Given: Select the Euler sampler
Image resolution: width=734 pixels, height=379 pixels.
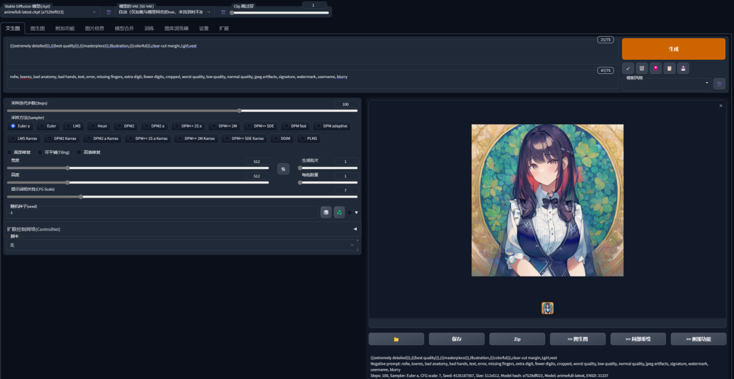Looking at the screenshot, I should (48, 126).
